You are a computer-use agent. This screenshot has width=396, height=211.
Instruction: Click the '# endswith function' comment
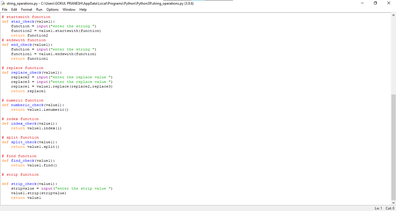(x=24, y=40)
